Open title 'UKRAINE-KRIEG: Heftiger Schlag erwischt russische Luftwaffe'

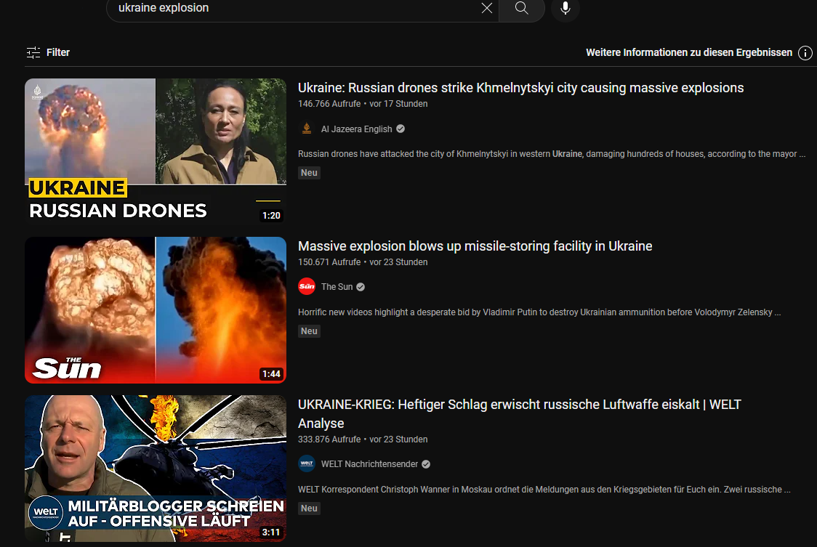pos(519,405)
